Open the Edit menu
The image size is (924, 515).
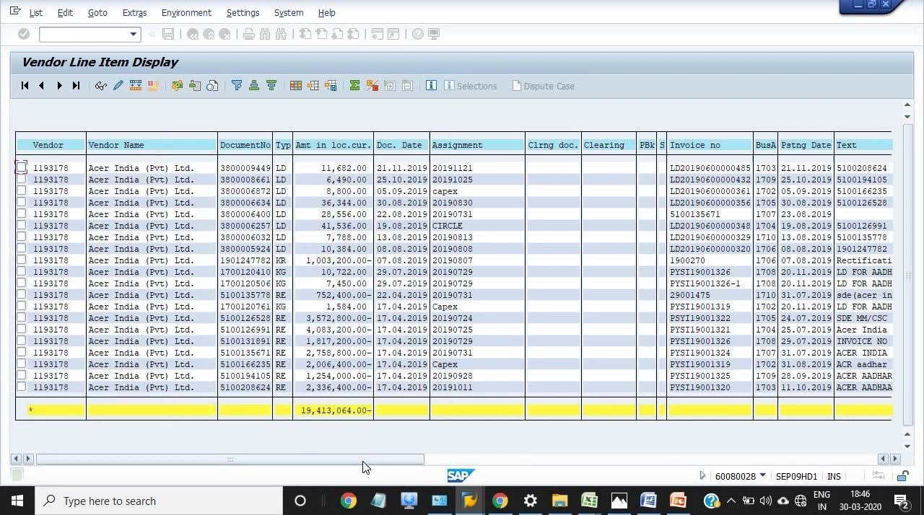[x=65, y=13]
